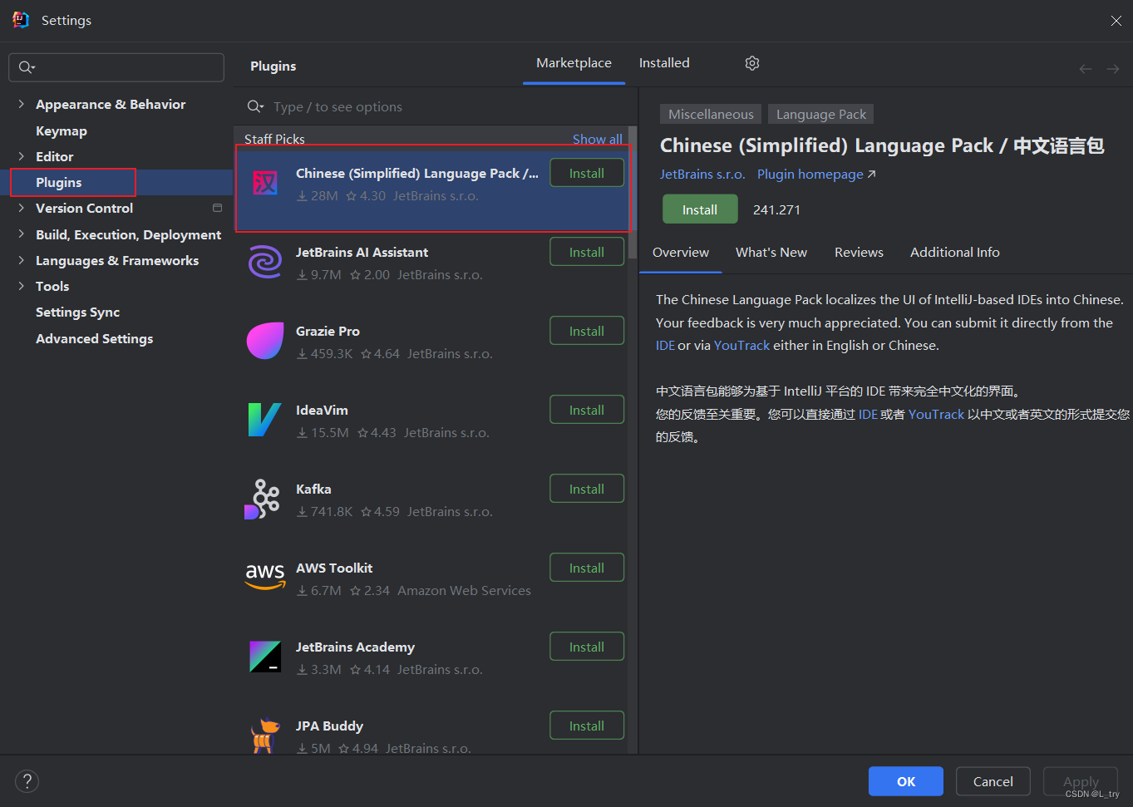Image resolution: width=1133 pixels, height=807 pixels.
Task: Click the YouTrack link in English description
Action: click(x=741, y=346)
